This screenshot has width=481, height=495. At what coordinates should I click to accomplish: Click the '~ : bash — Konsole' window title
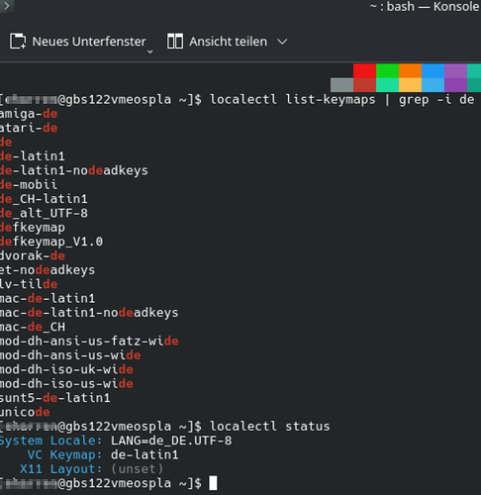pos(425,7)
